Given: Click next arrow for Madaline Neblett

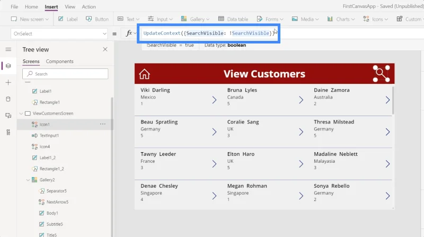Looking at the screenshot, I should (x=387, y=164).
